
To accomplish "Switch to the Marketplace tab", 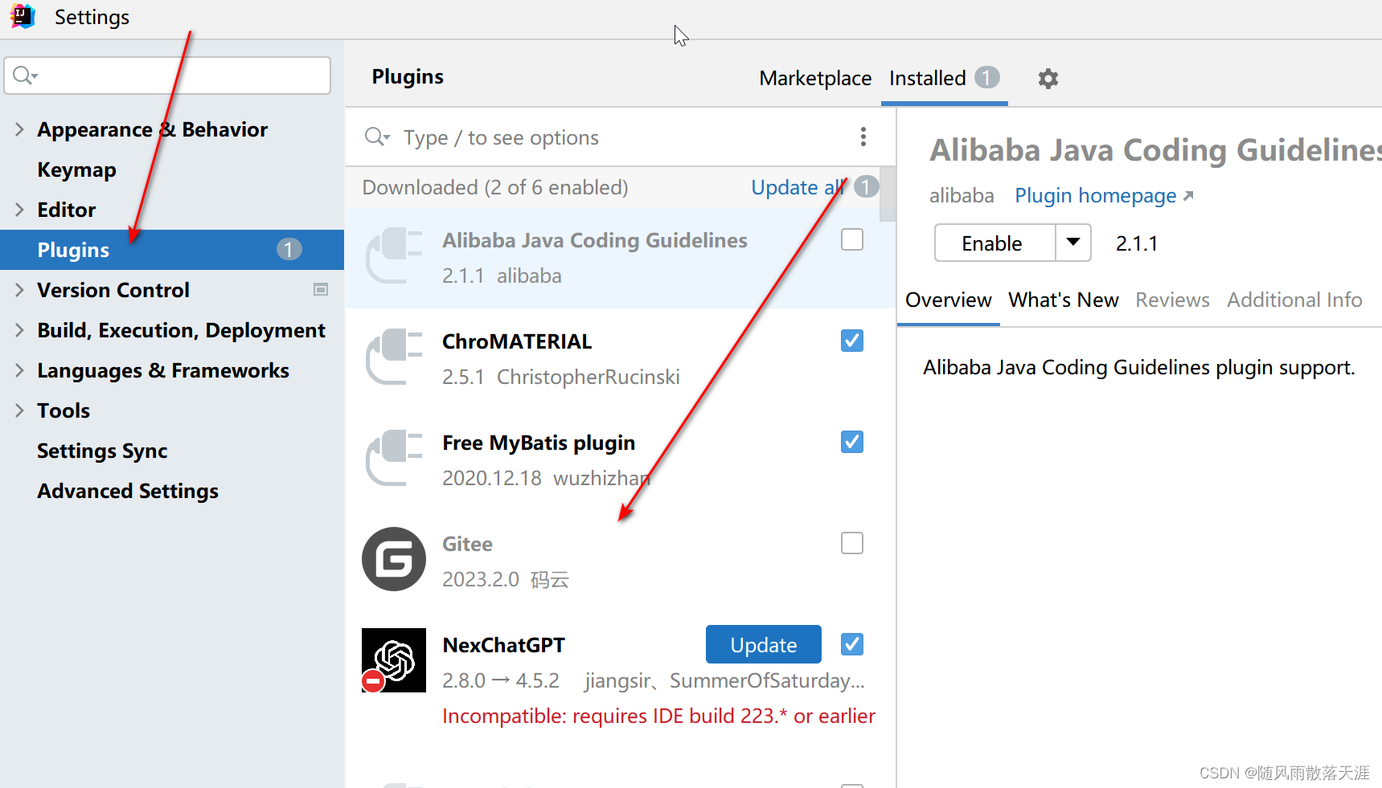I will coord(815,78).
